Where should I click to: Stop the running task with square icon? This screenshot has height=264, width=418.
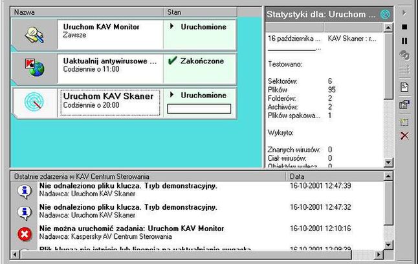click(x=404, y=27)
